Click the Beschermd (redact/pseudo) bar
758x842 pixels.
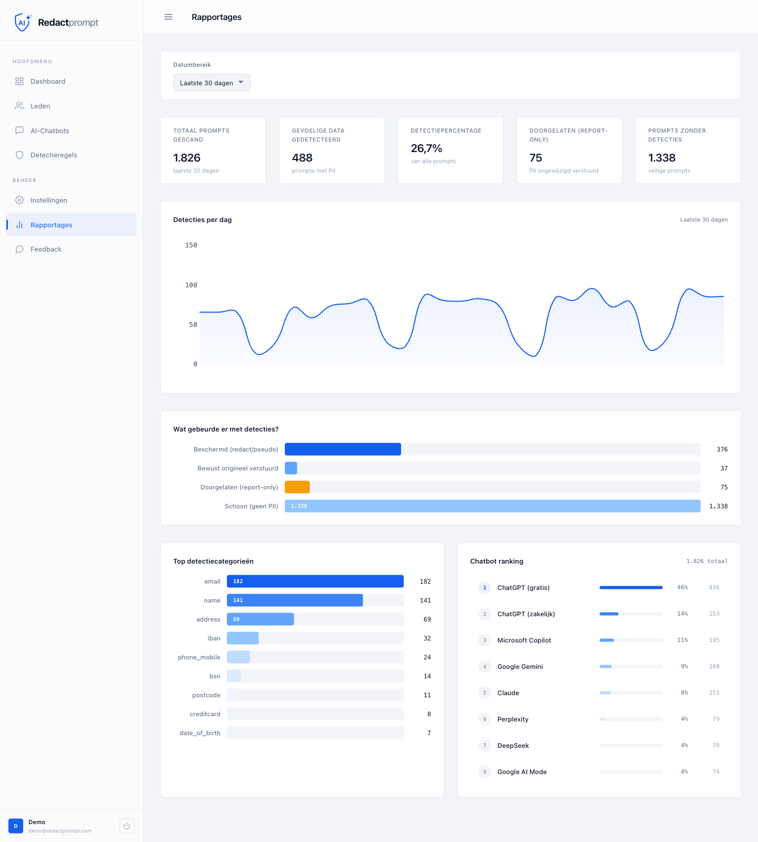[343, 449]
